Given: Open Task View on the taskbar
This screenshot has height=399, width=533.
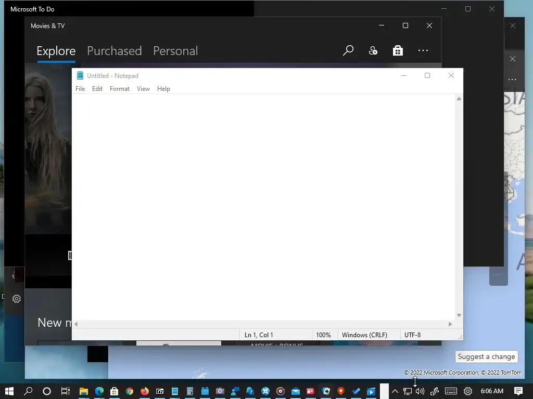Looking at the screenshot, I should tap(65, 391).
